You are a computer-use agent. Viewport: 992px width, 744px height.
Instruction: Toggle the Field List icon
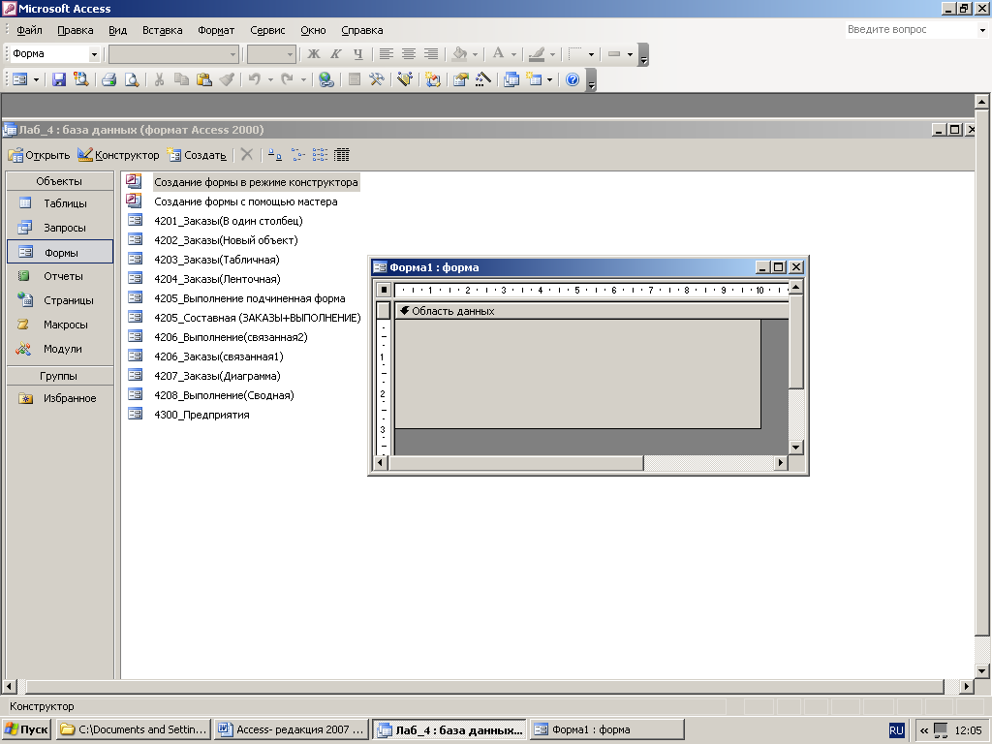coord(355,79)
